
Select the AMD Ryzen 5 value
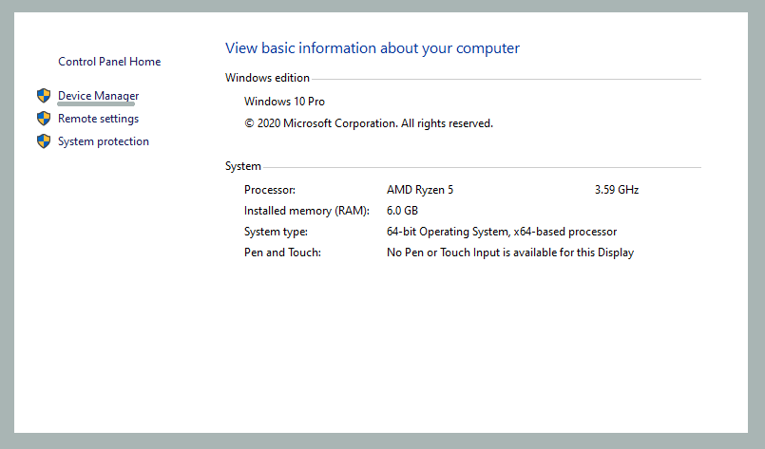tap(420, 190)
